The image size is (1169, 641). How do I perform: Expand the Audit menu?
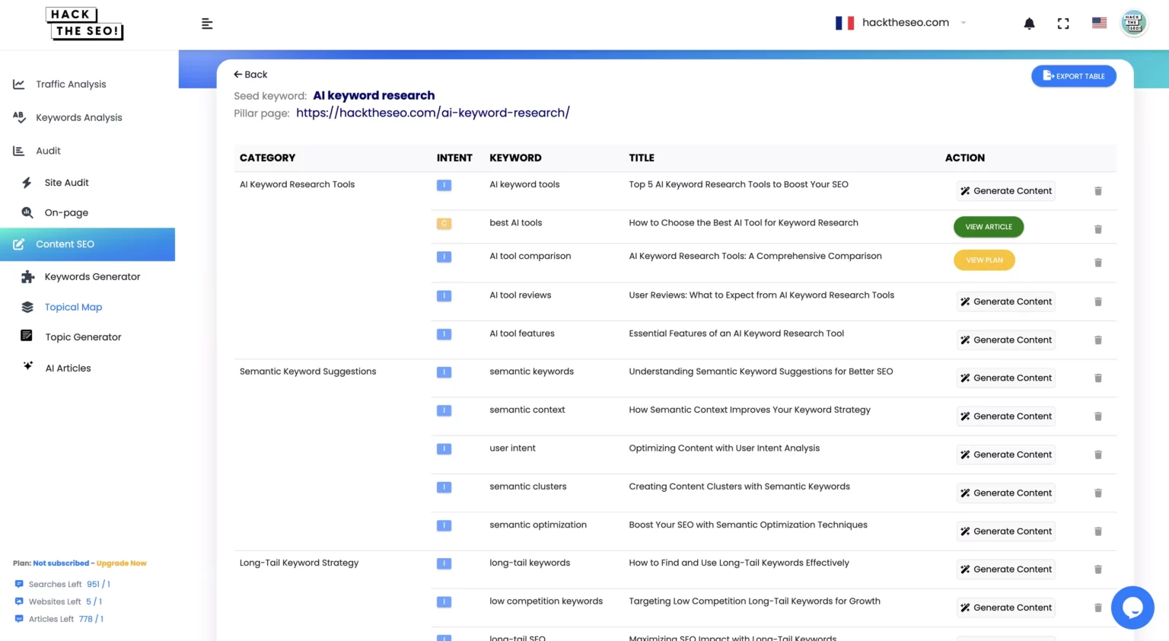pyautogui.click(x=48, y=151)
